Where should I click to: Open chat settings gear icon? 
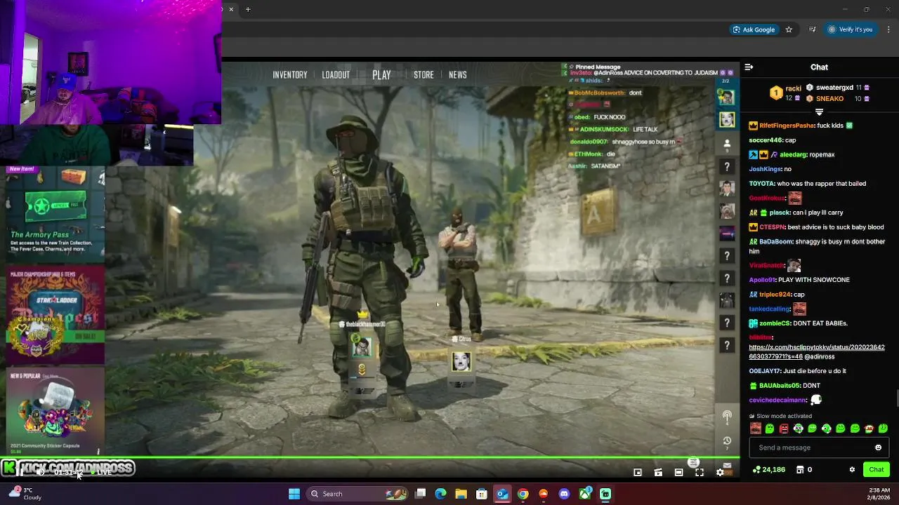pyautogui.click(x=852, y=469)
